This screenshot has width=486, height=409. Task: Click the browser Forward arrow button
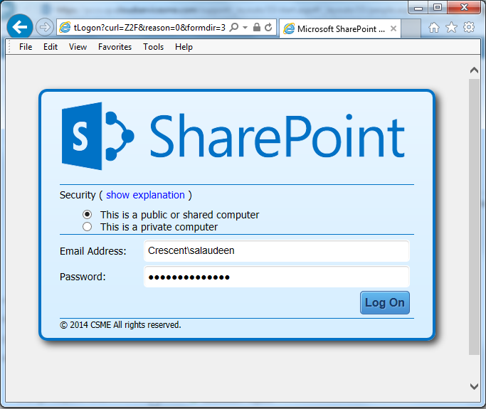pyautogui.click(x=45, y=27)
